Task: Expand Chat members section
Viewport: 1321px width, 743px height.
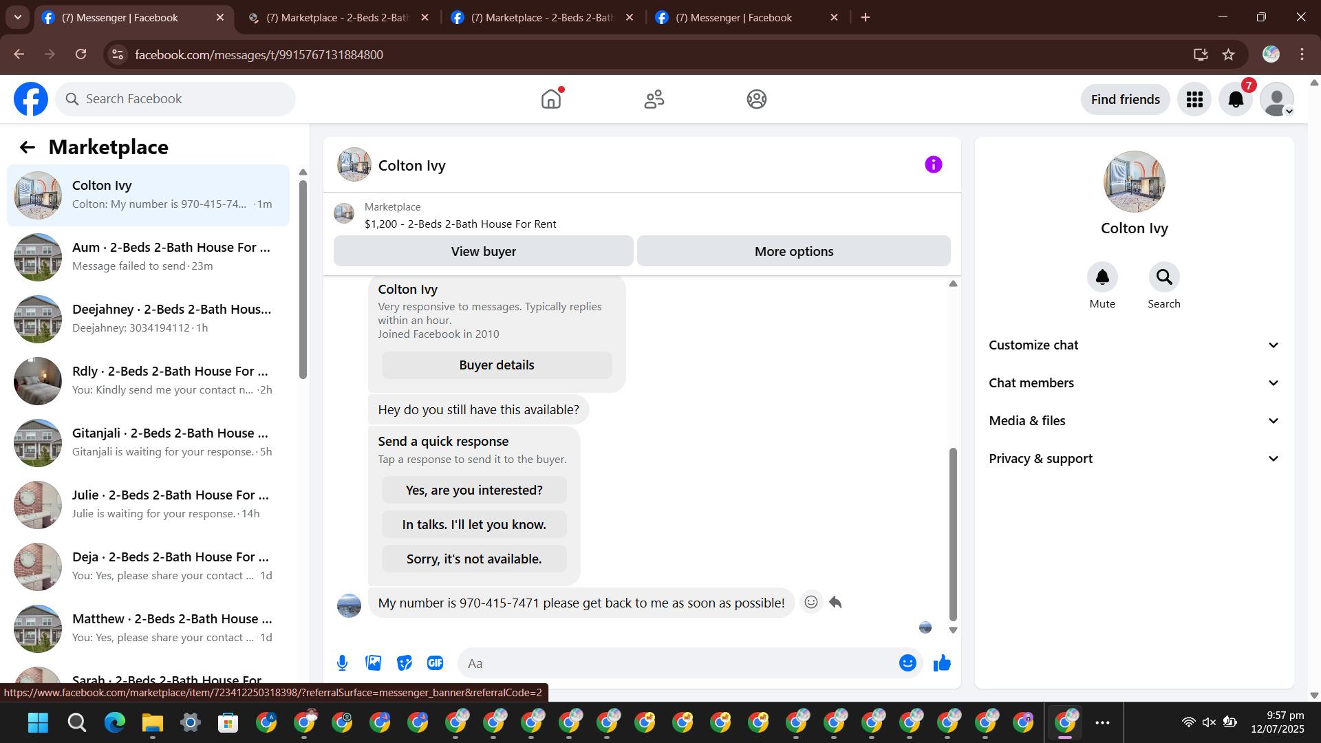Action: [1134, 383]
